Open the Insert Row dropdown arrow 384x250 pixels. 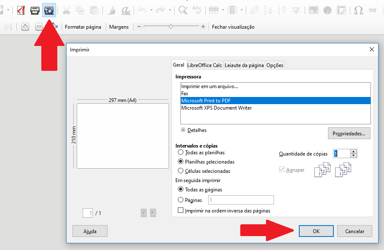(223, 10)
